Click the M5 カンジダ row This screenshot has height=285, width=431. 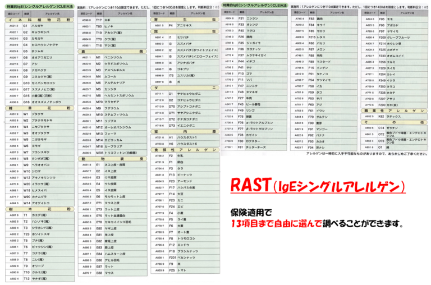tap(113, 89)
